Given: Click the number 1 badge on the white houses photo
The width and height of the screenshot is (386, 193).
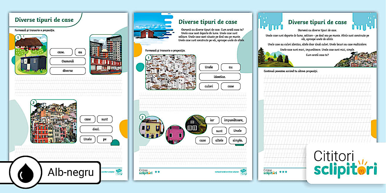Looking at the screenshot, I should (148, 58).
